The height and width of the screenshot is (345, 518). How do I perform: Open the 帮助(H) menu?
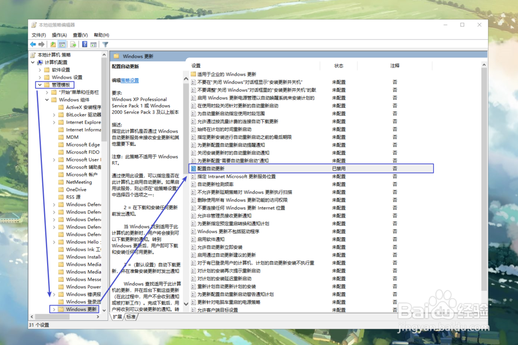[x=102, y=35]
